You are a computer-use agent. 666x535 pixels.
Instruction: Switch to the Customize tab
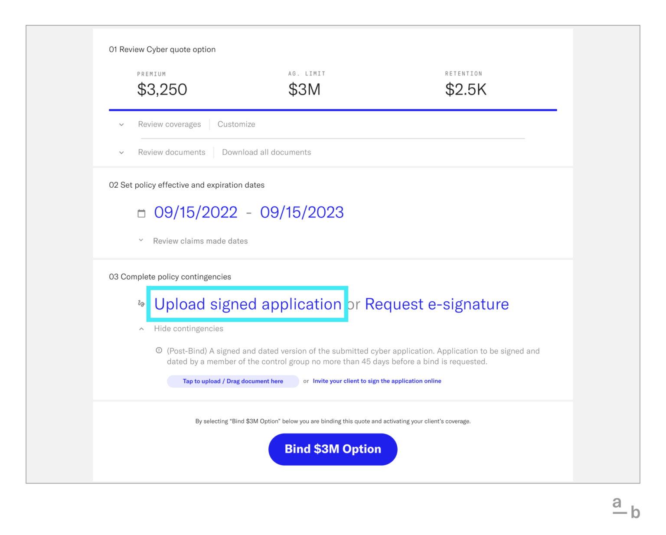coord(236,124)
